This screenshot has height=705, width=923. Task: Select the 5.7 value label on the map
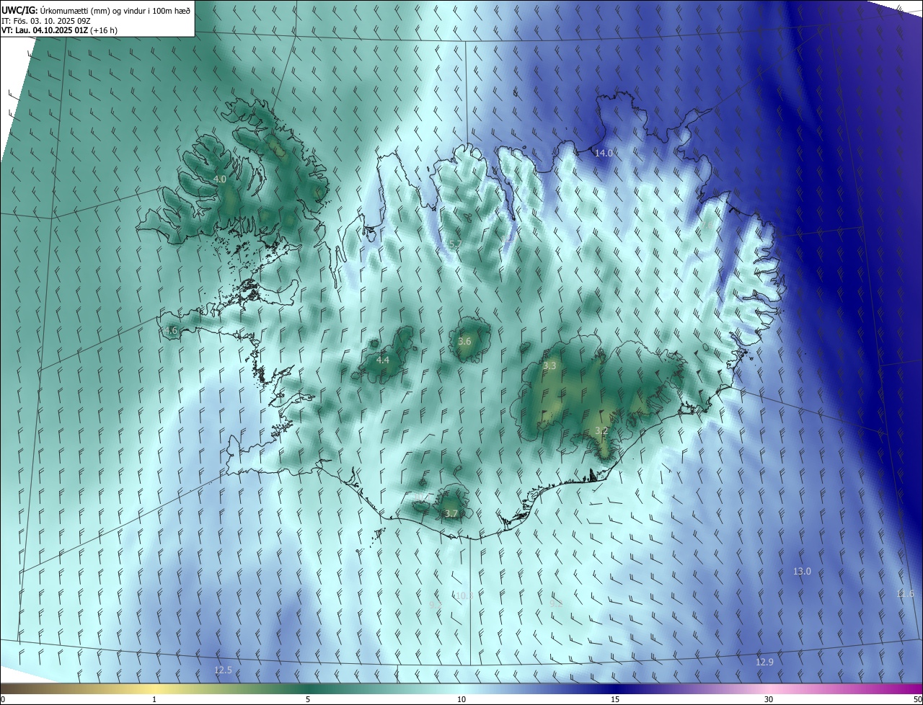[x=455, y=244]
